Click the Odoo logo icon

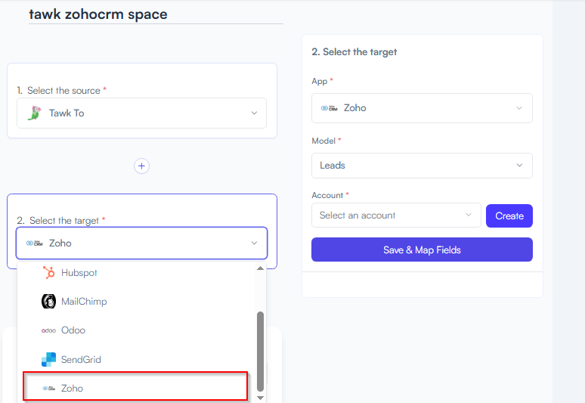tap(48, 330)
